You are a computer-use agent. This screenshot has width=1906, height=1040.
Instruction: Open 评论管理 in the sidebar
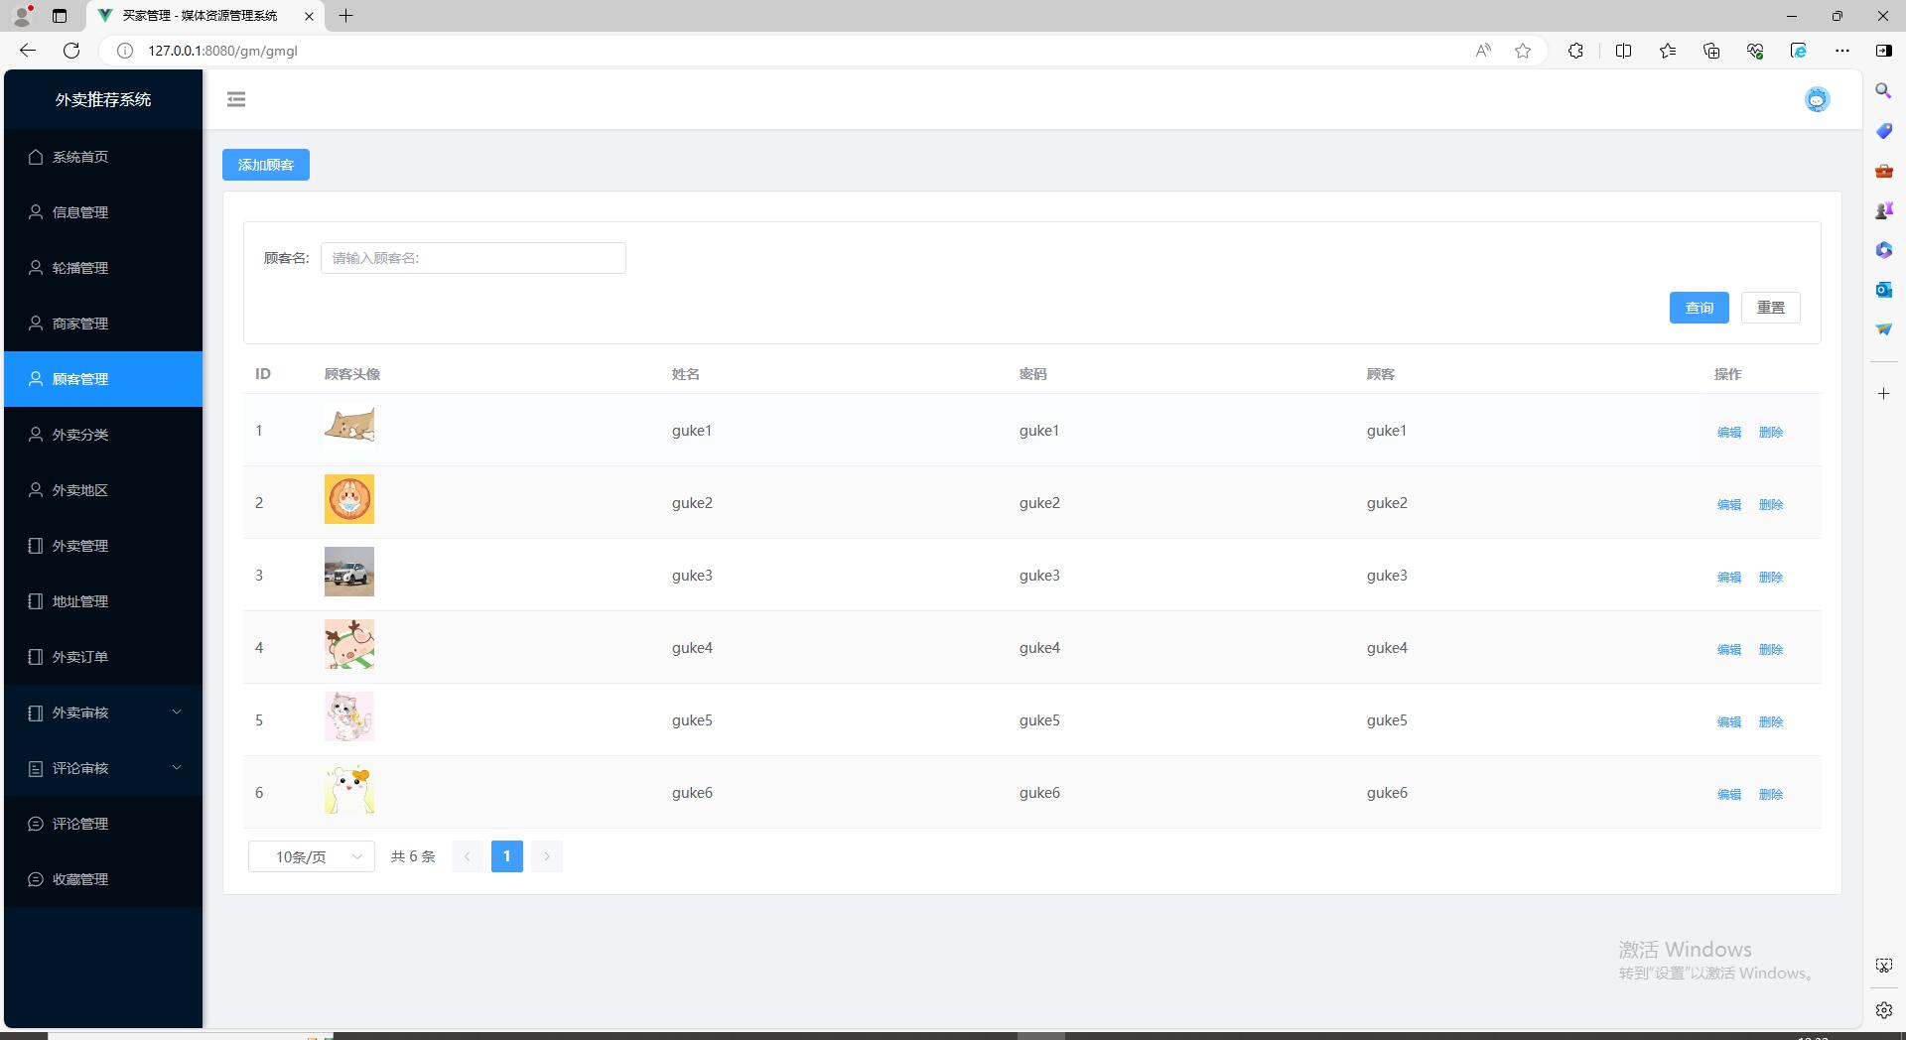coord(103,824)
